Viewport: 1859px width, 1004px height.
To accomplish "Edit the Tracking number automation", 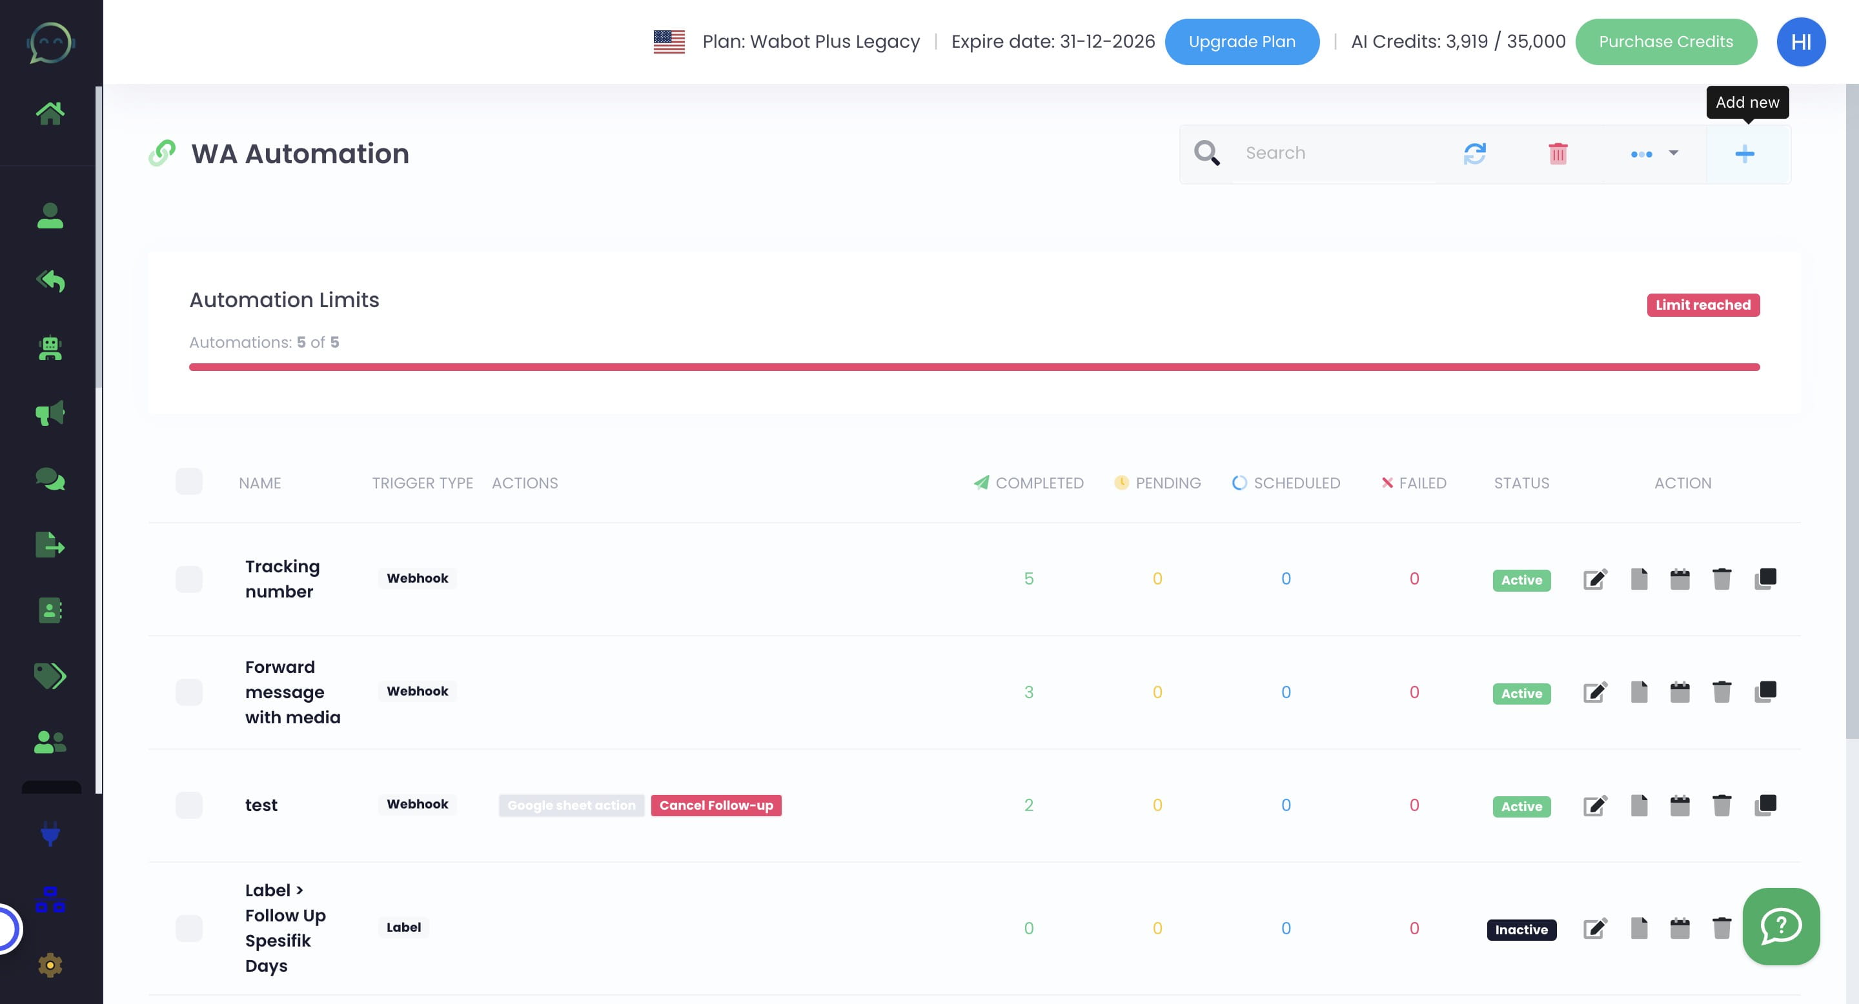I will 1595,579.
